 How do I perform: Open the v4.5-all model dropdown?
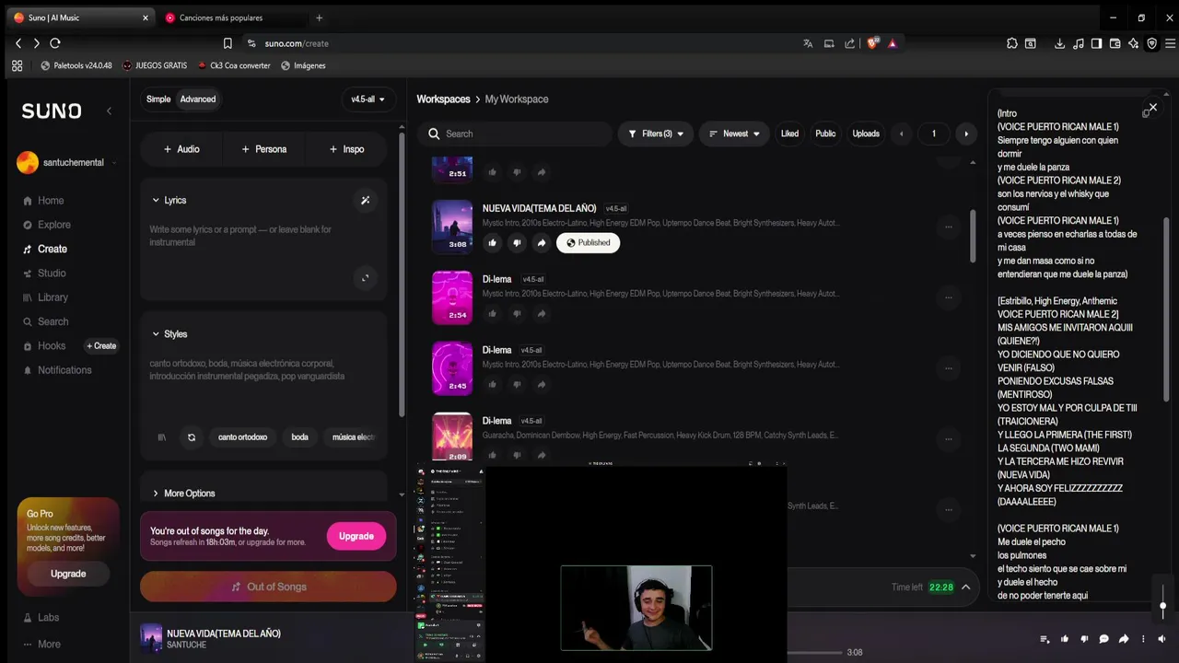tap(368, 99)
